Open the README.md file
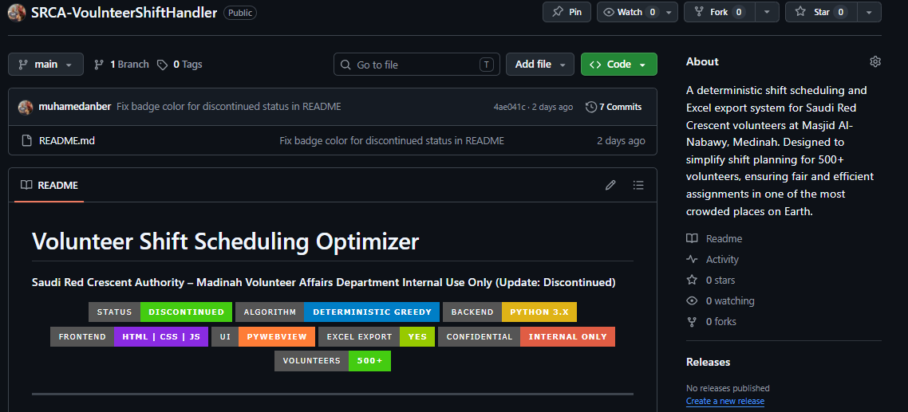Viewport: 908px width, 412px height. pos(66,140)
